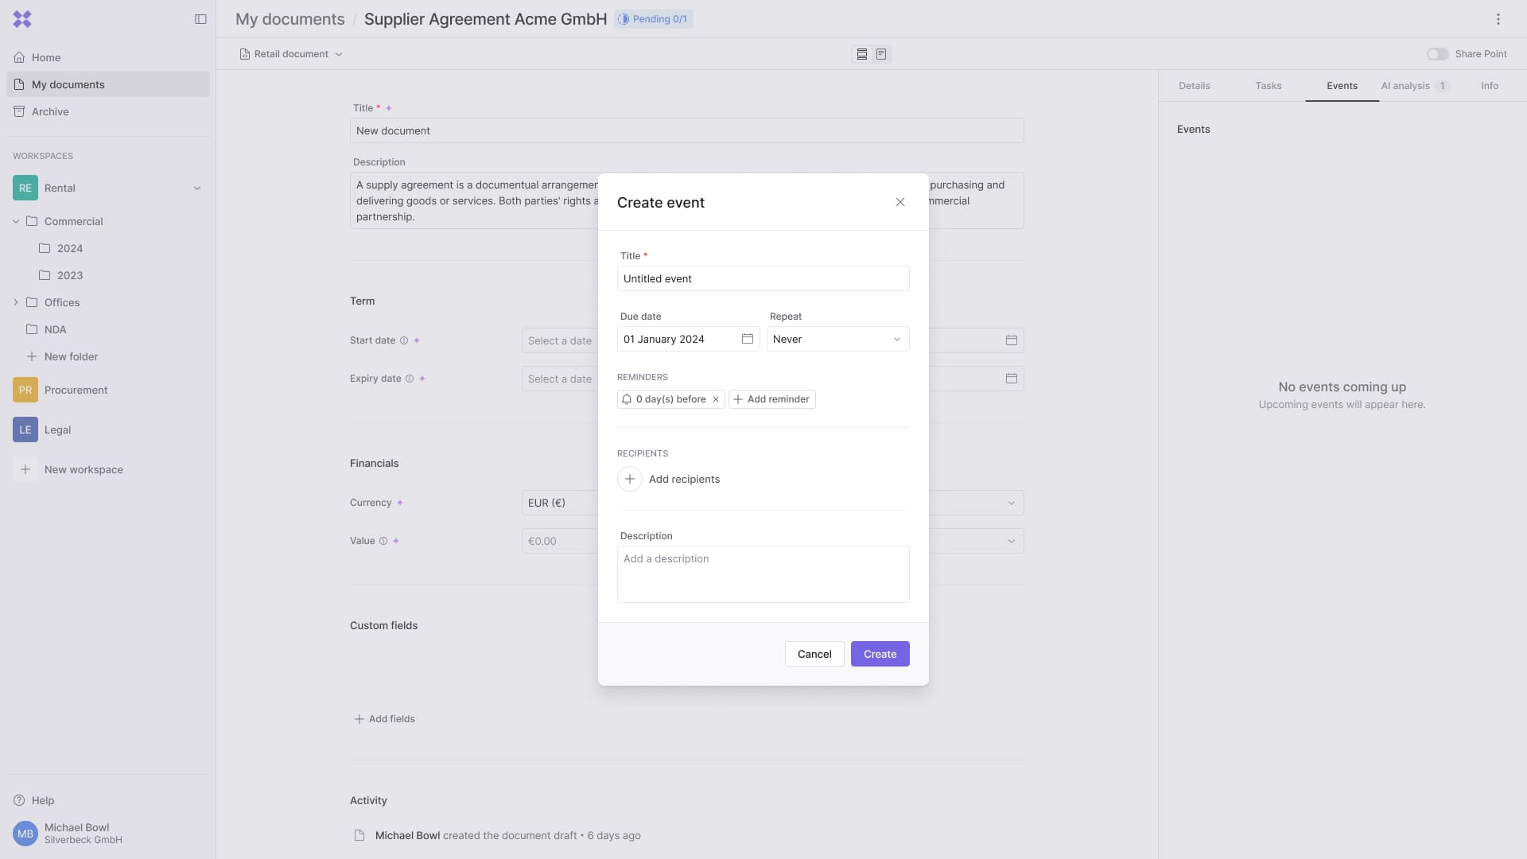Click the sidebar collapse panel icon
1527x859 pixels.
(x=200, y=19)
